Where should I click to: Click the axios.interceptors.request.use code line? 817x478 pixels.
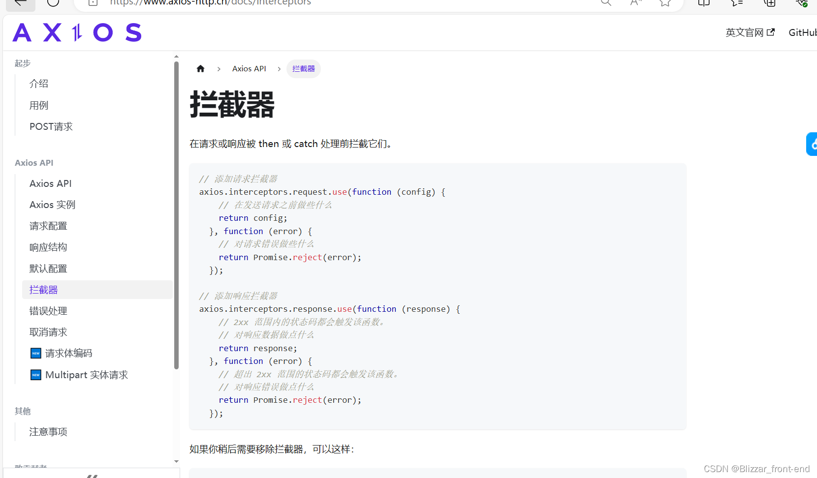coord(322,192)
